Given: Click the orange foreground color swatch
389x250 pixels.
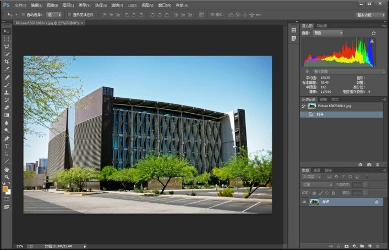Looking at the screenshot, I should click(x=5, y=189).
